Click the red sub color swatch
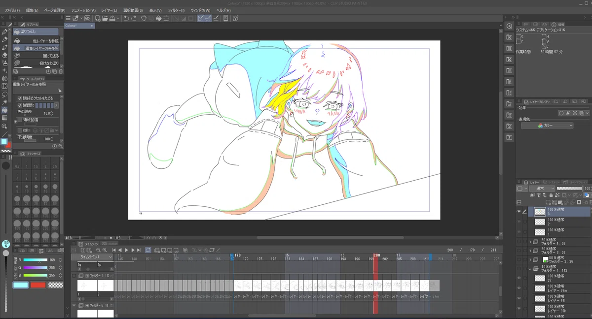 [38, 285]
